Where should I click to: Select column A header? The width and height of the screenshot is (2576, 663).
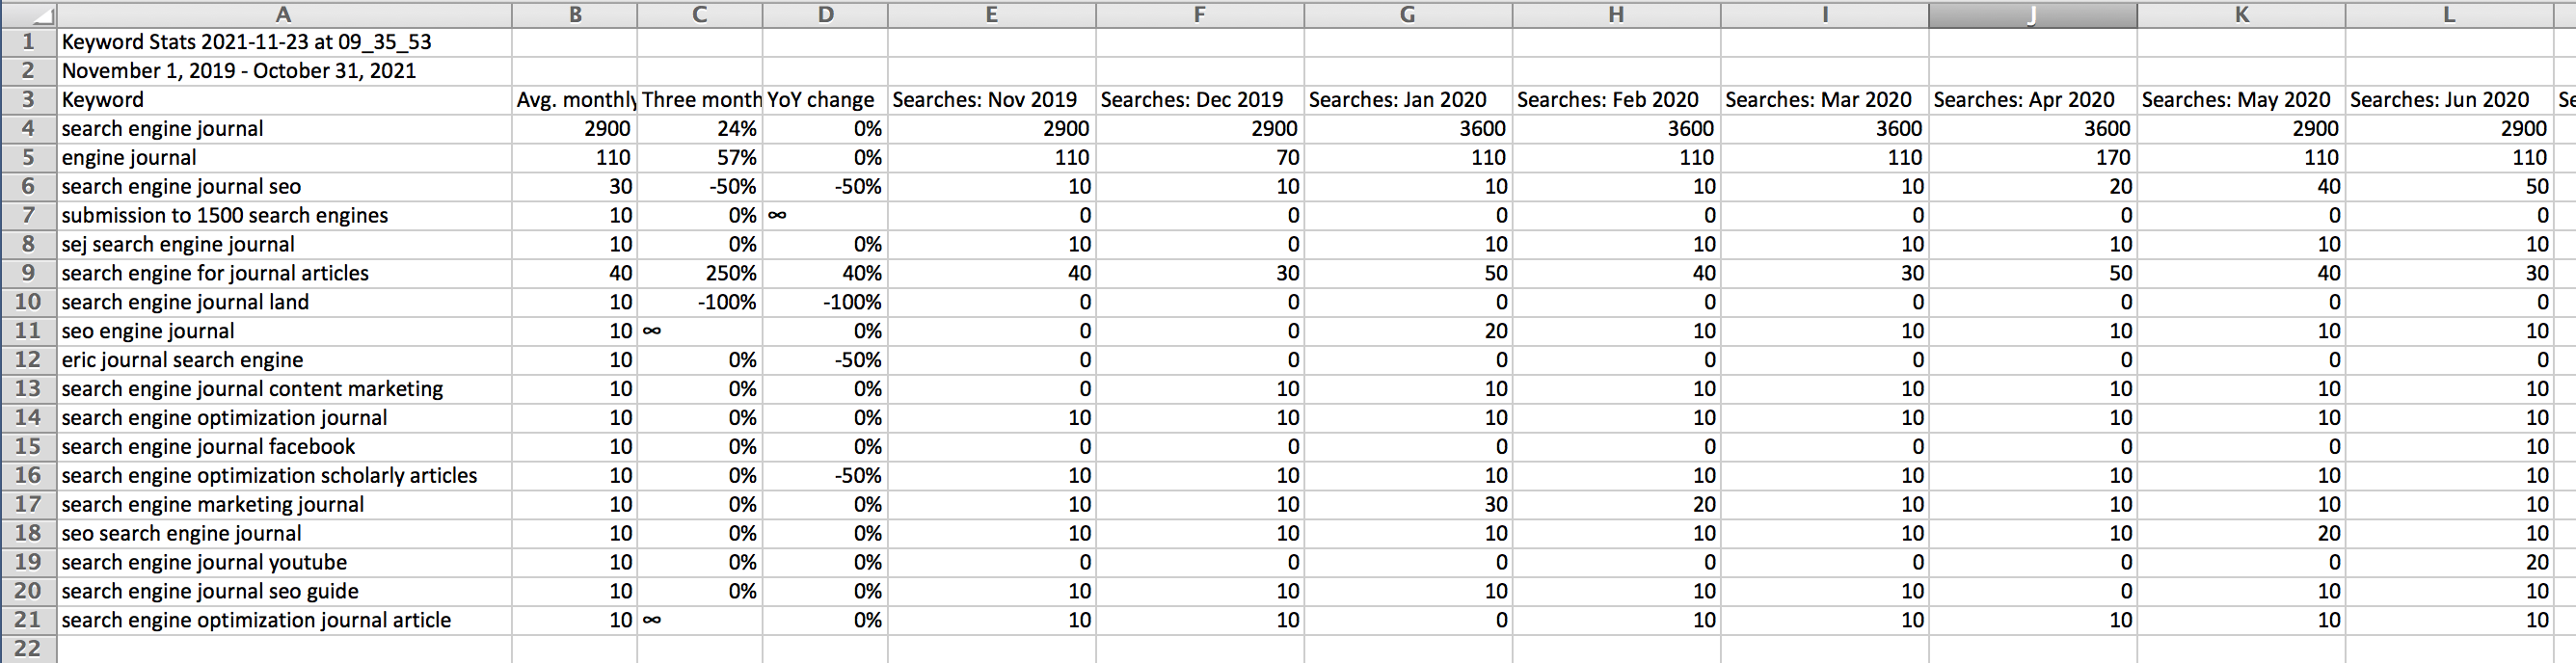(284, 14)
